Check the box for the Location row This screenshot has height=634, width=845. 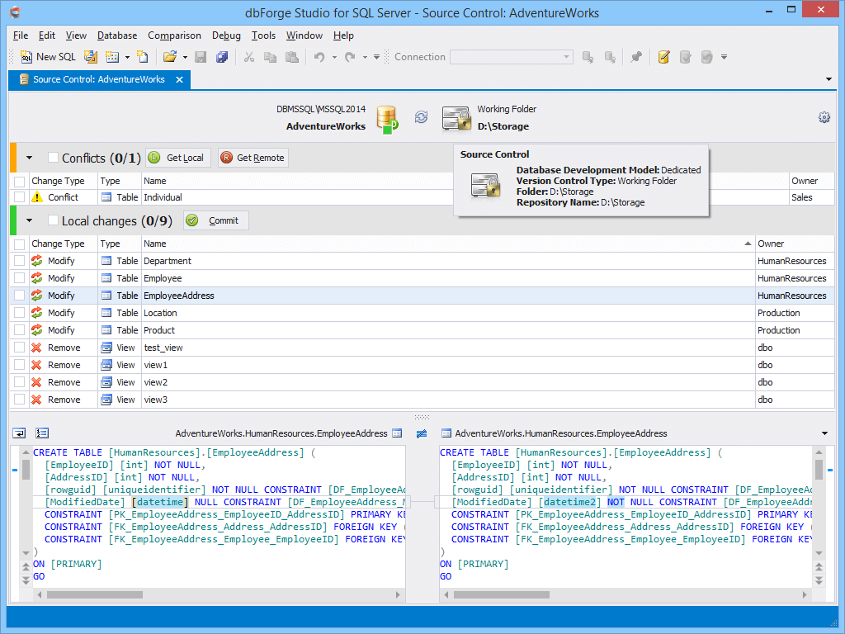(20, 313)
